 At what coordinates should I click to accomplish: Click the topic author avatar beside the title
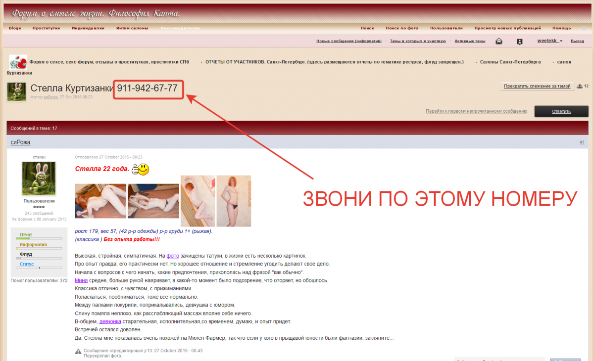16,91
